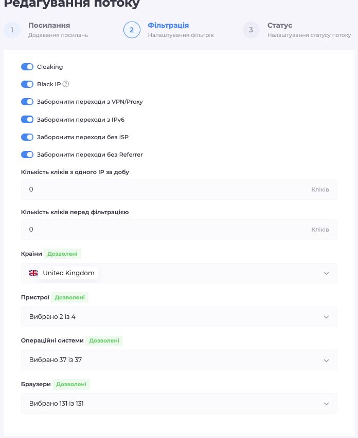Open the Статус step tab
The width and height of the screenshot is (358, 438).
click(309, 30)
